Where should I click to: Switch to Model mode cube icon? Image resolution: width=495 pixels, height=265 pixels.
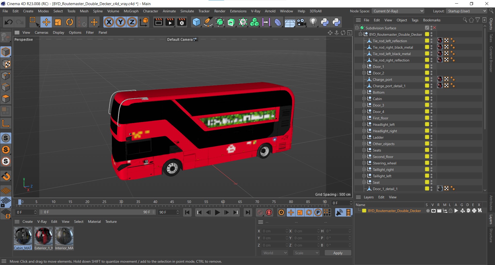pyautogui.click(x=6, y=52)
